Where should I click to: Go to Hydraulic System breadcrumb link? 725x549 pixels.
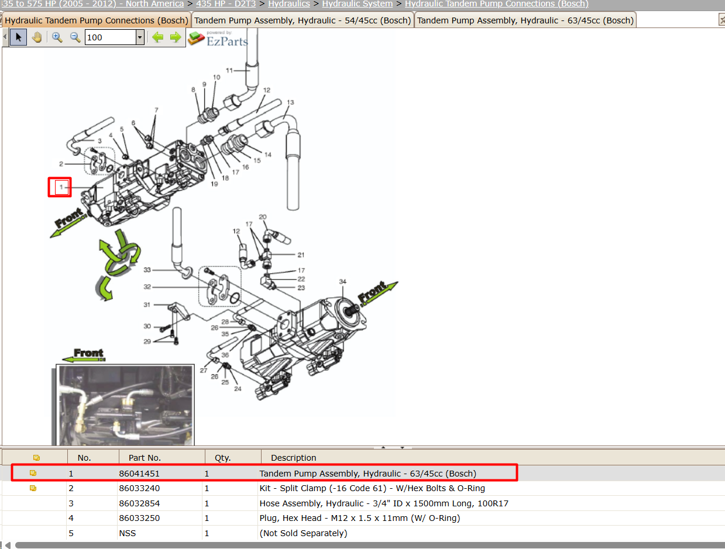(358, 4)
